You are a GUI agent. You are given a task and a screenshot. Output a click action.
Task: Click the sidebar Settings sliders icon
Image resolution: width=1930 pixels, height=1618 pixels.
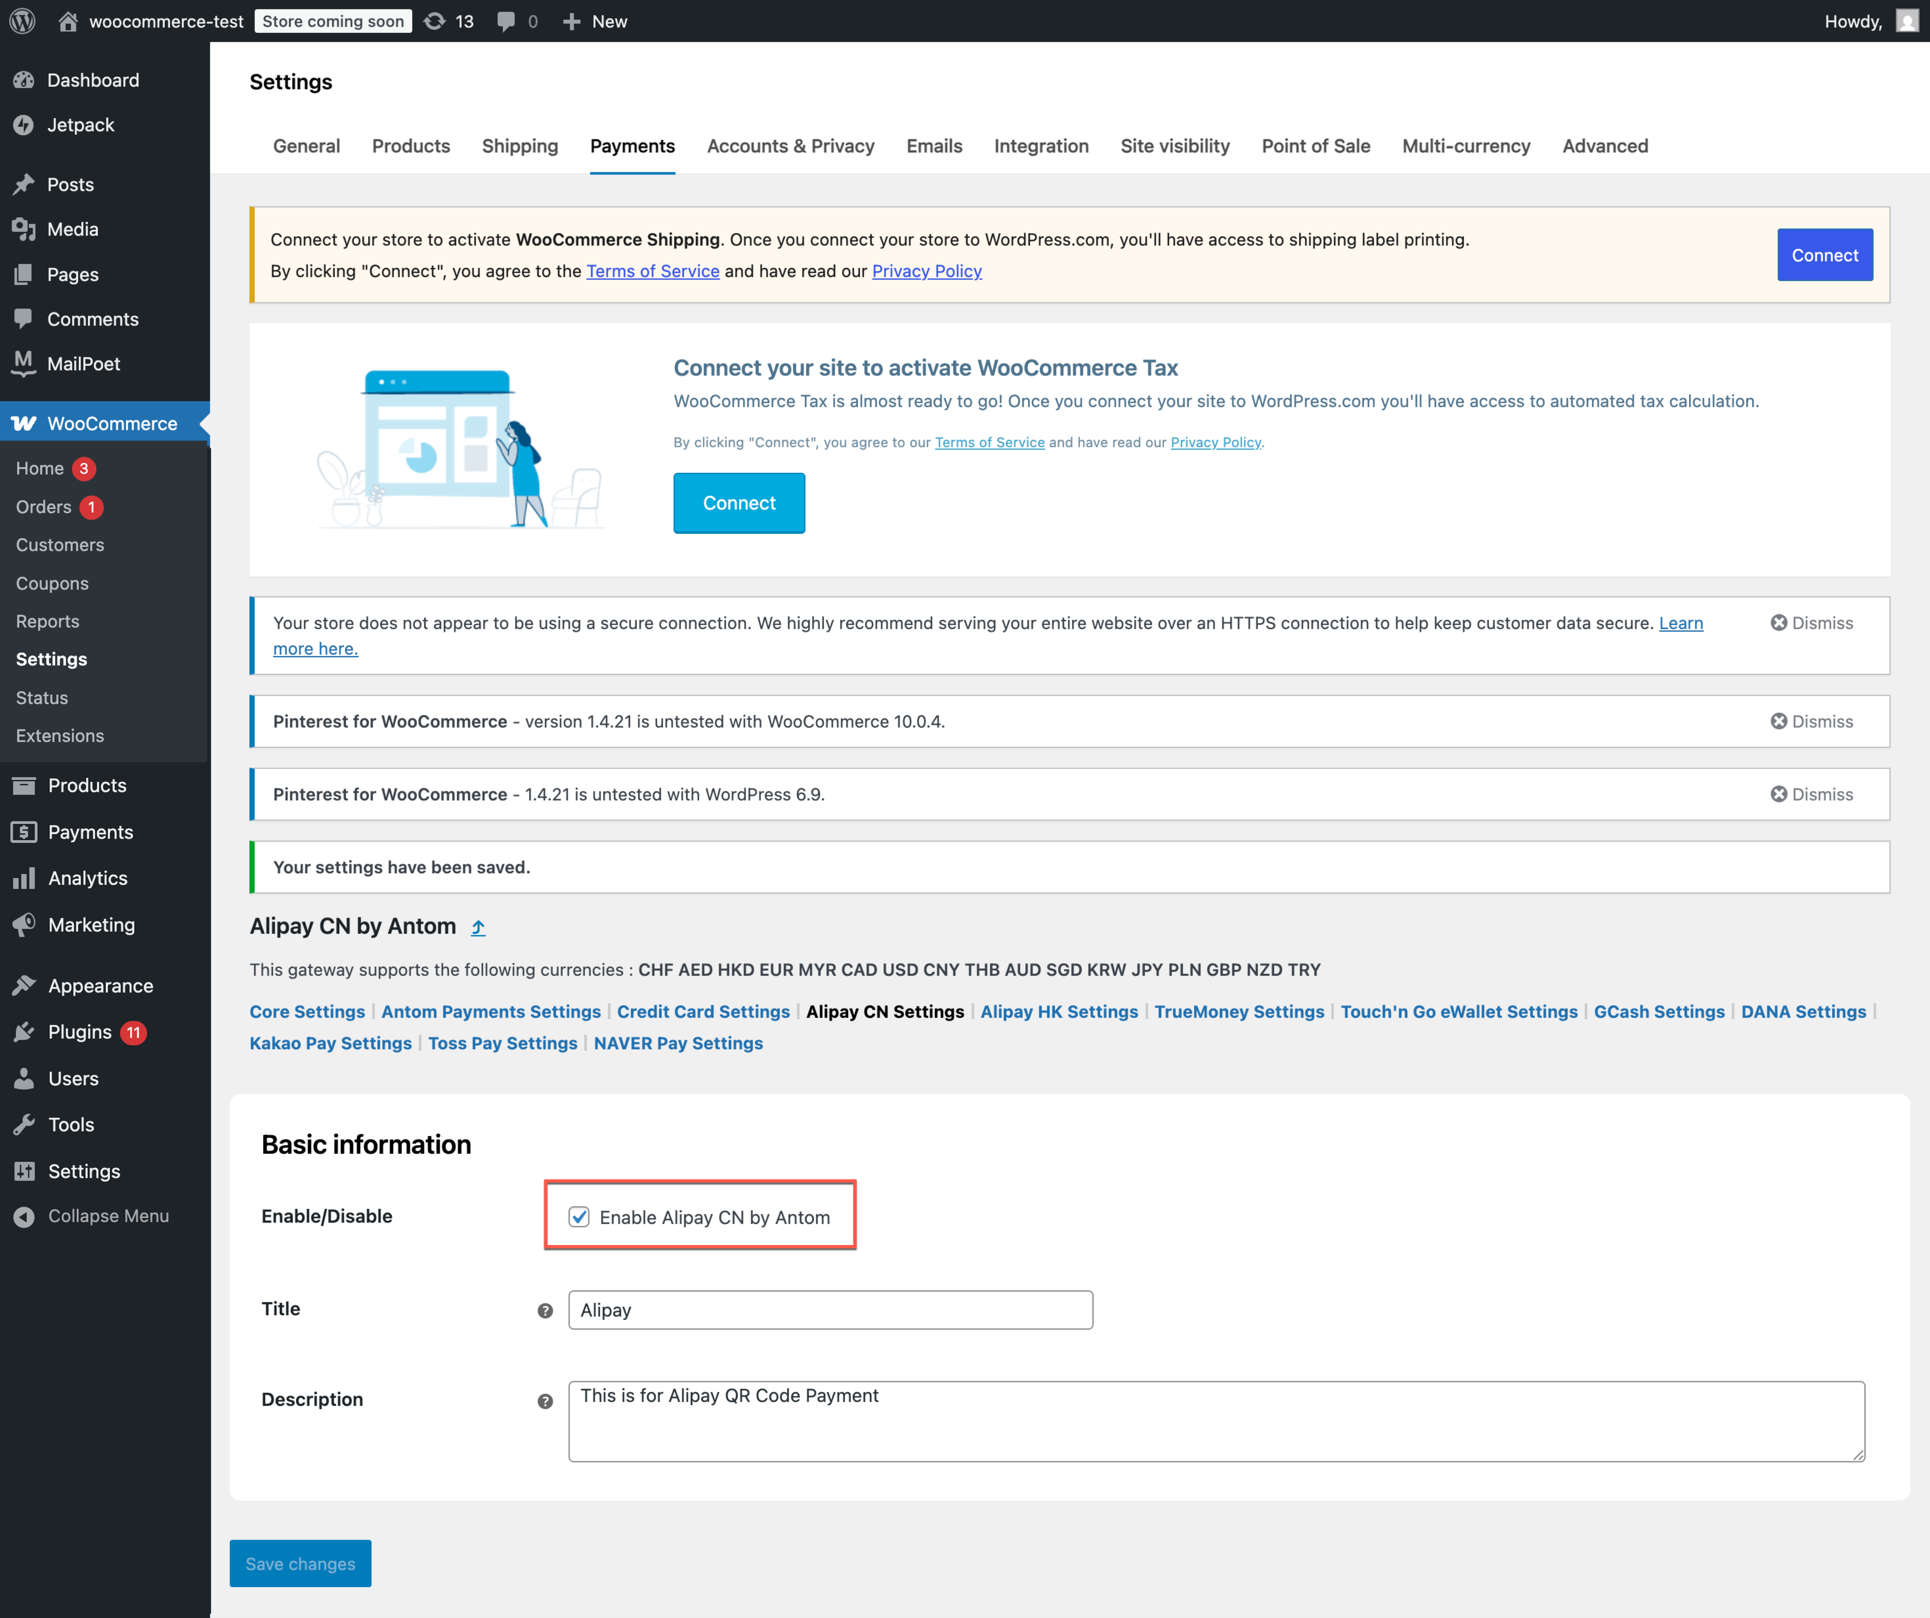point(24,1171)
